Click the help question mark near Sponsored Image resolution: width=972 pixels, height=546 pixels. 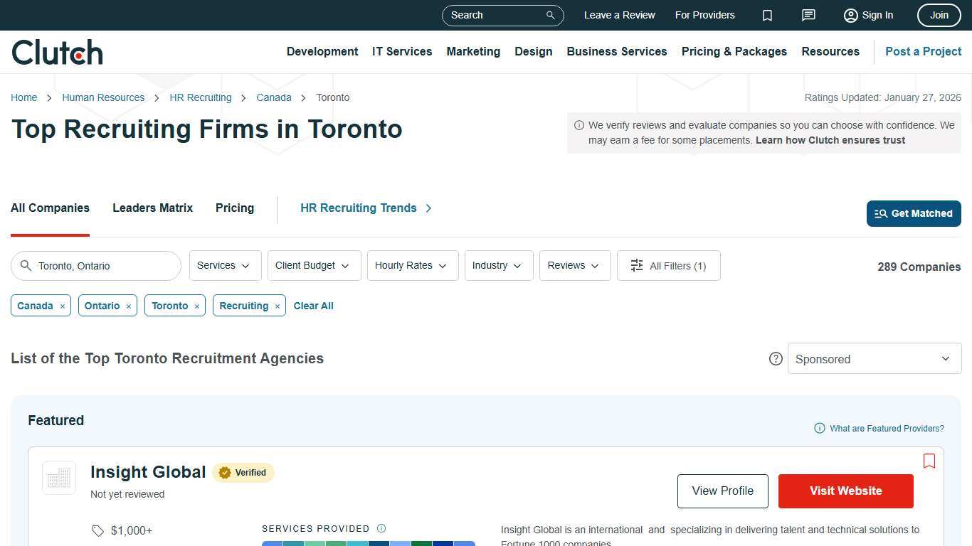click(776, 358)
